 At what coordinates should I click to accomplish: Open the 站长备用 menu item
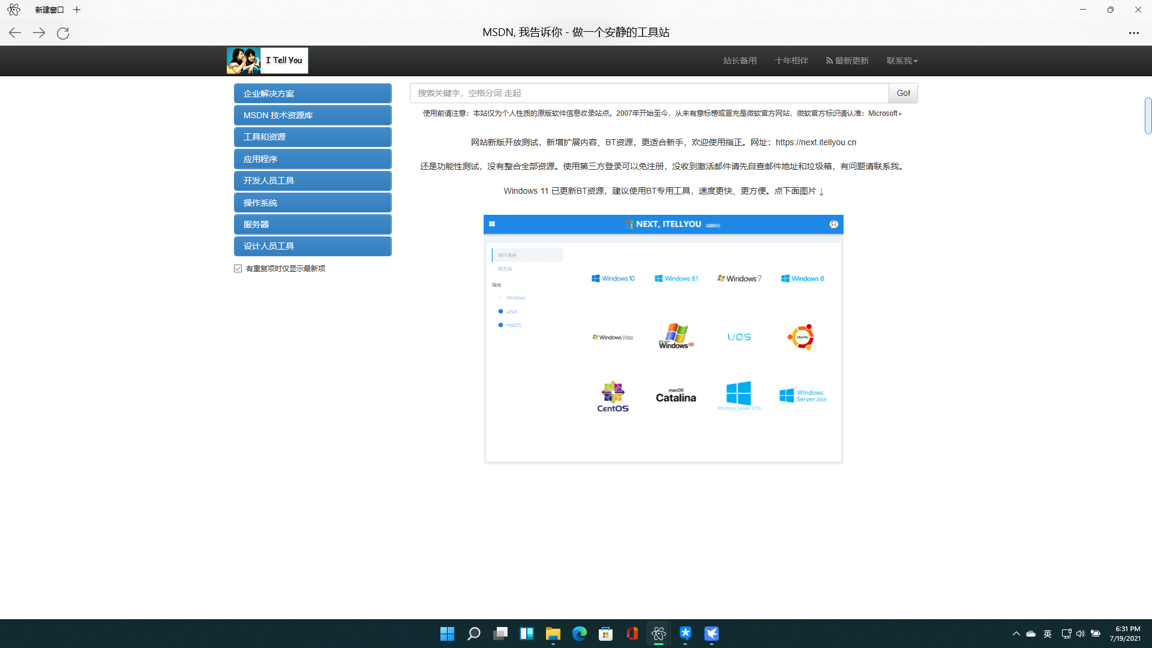(739, 60)
